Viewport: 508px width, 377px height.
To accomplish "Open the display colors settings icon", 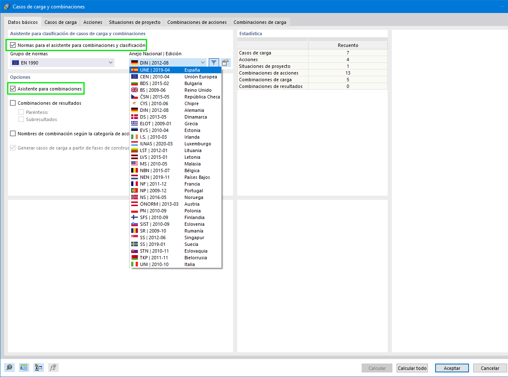I will coord(38,367).
